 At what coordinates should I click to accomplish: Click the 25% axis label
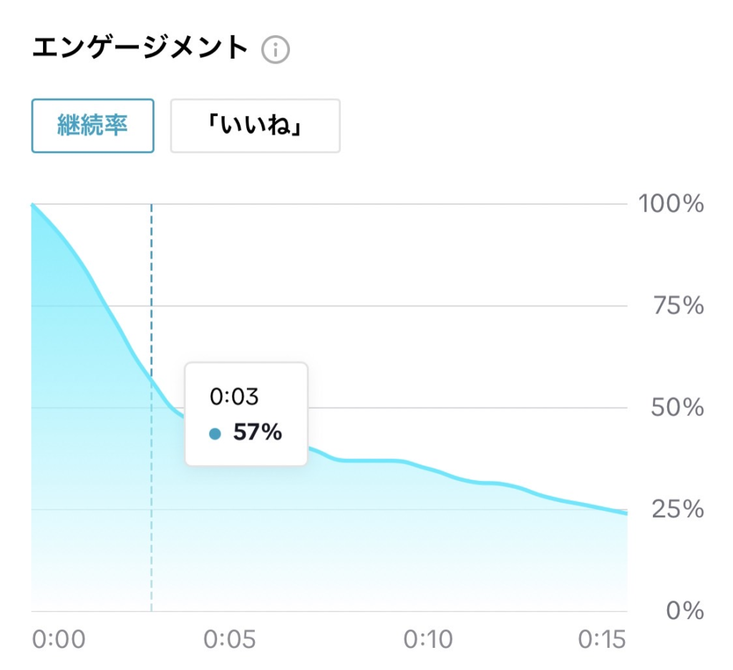tap(679, 510)
